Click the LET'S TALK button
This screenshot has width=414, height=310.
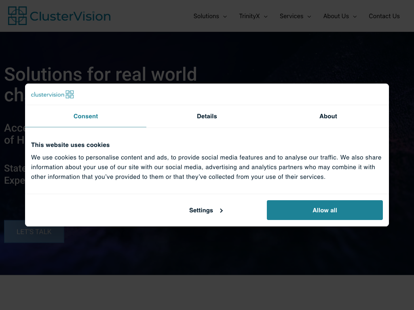tap(34, 232)
